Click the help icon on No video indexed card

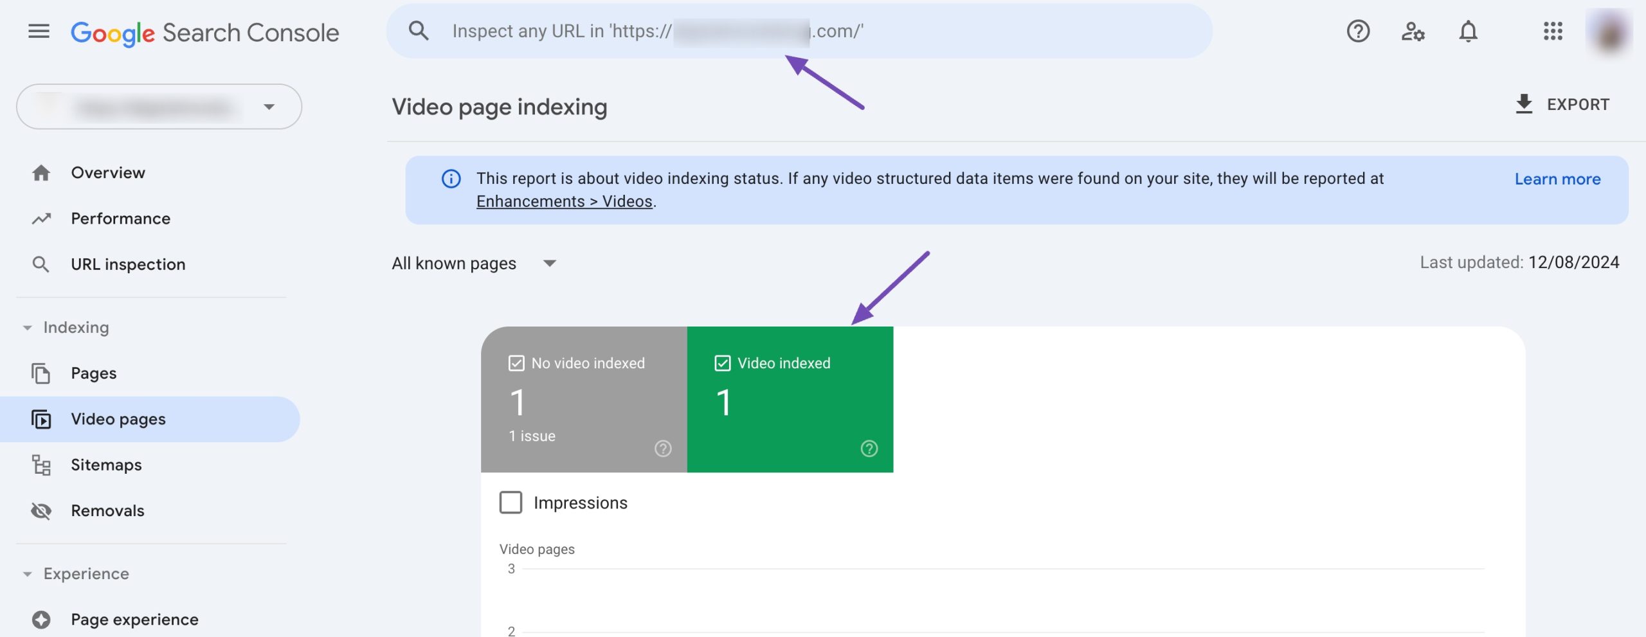tap(663, 449)
